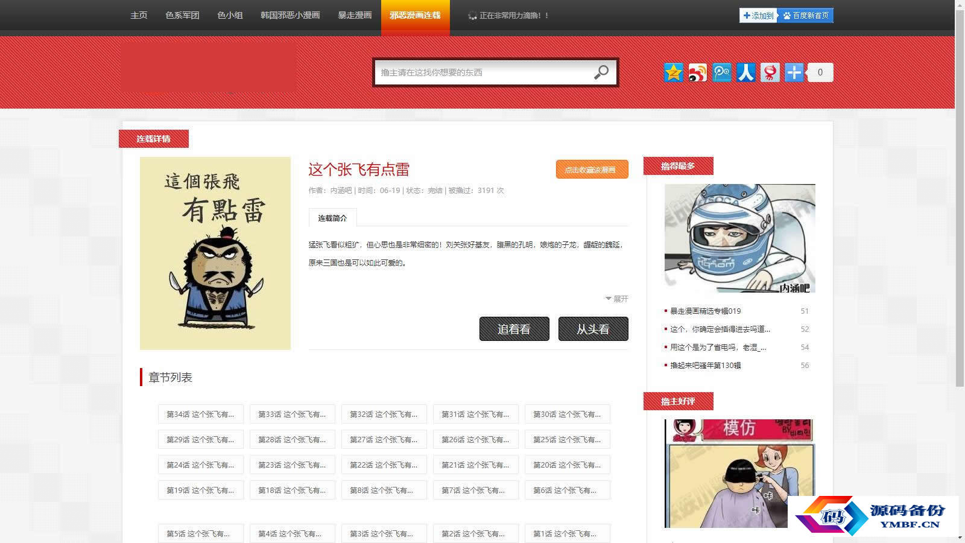Viewport: 965px width, 543px height.
Task: Open the helmet comic thumbnail in 撸得最多
Action: [740, 238]
